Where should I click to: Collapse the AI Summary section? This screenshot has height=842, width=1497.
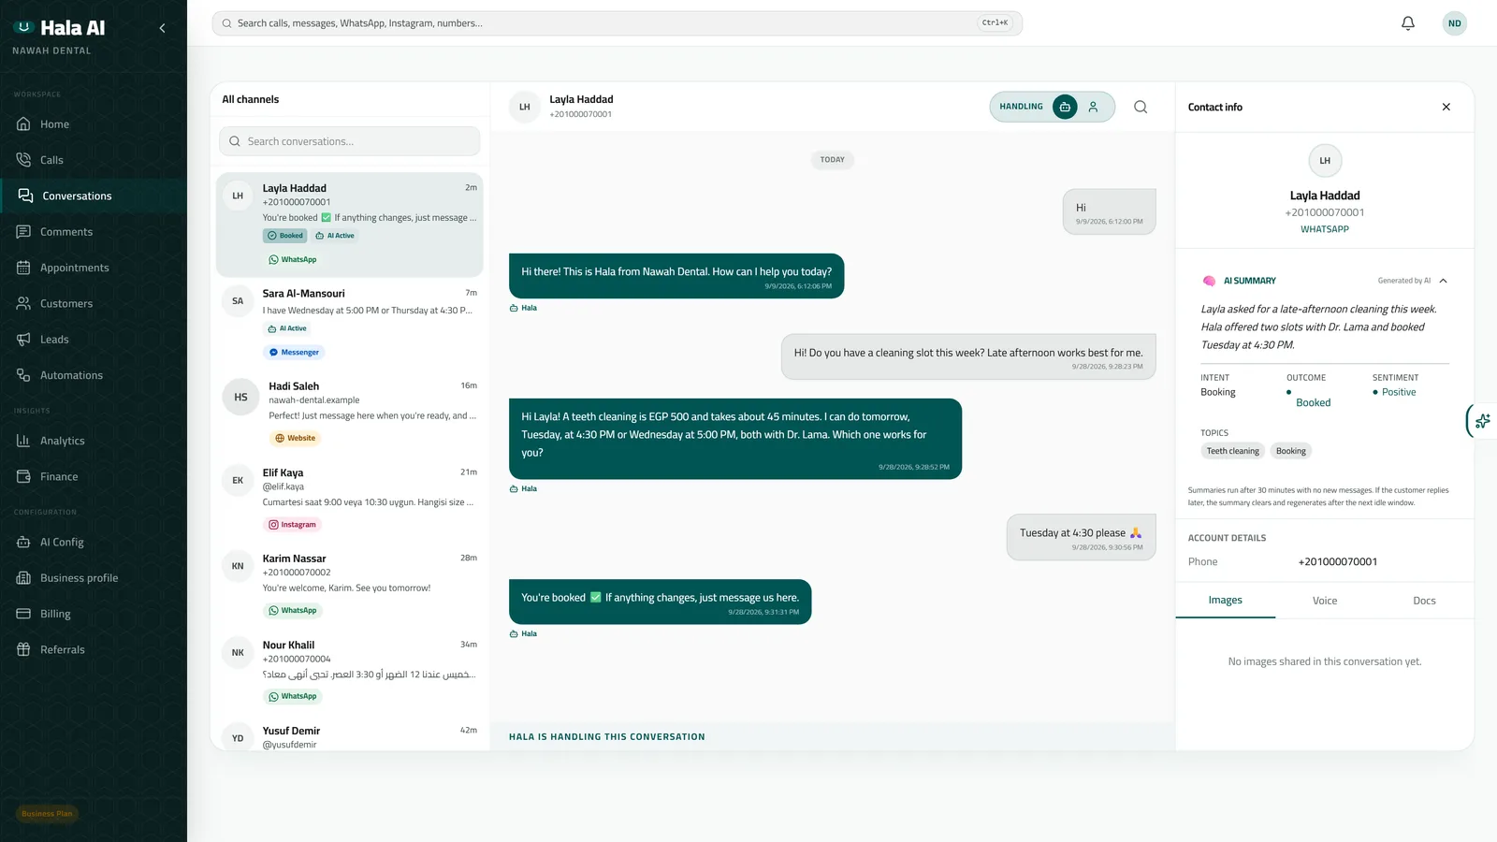pyautogui.click(x=1443, y=281)
